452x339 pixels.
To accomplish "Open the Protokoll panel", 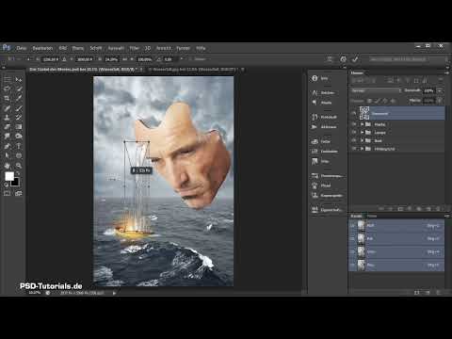I will (x=324, y=117).
